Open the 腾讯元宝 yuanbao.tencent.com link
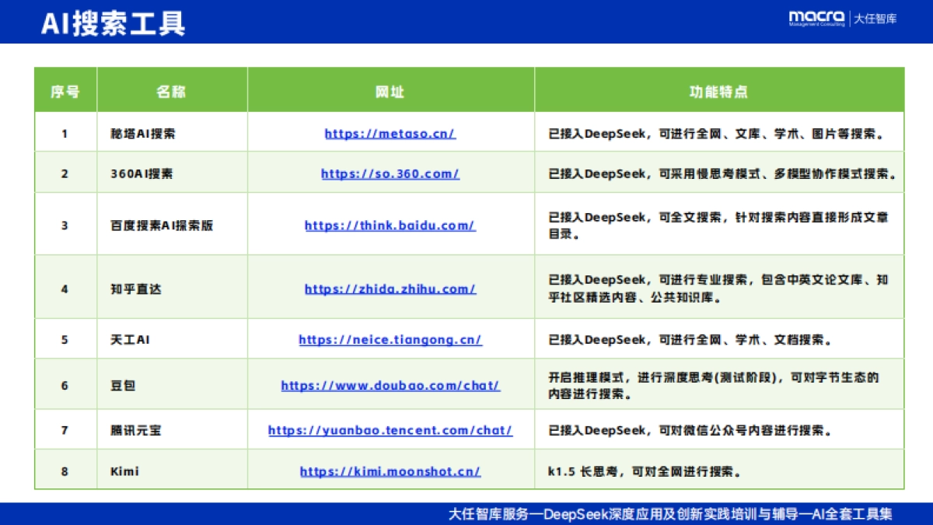This screenshot has width=933, height=525. 389,430
